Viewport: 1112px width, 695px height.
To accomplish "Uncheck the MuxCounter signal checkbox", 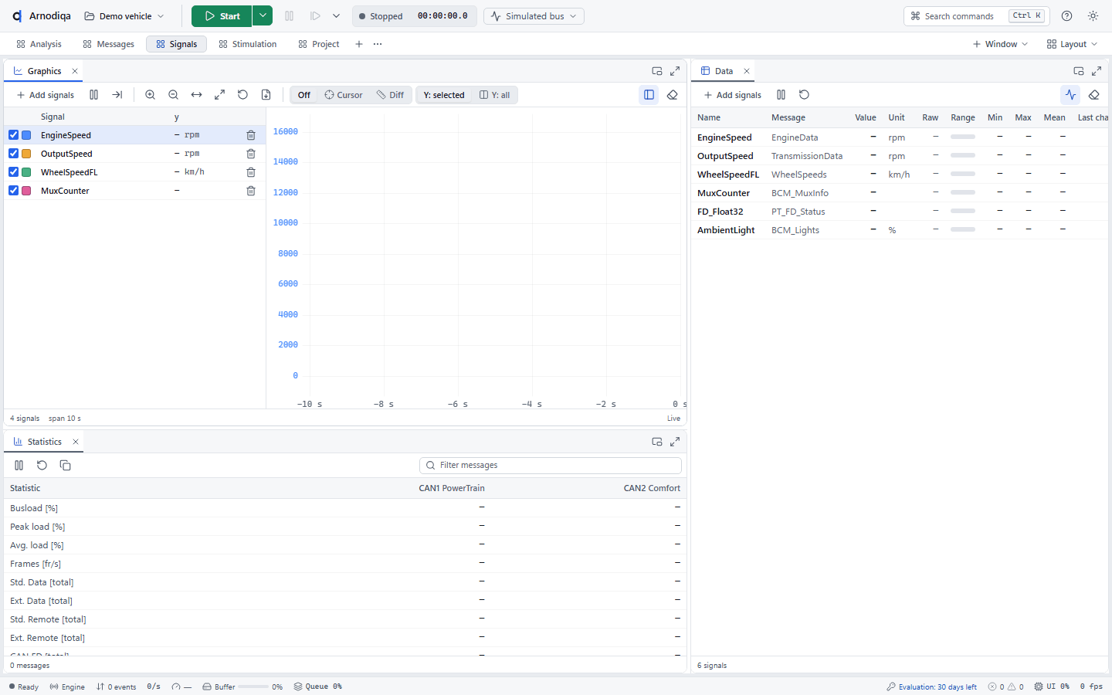I will pos(14,191).
